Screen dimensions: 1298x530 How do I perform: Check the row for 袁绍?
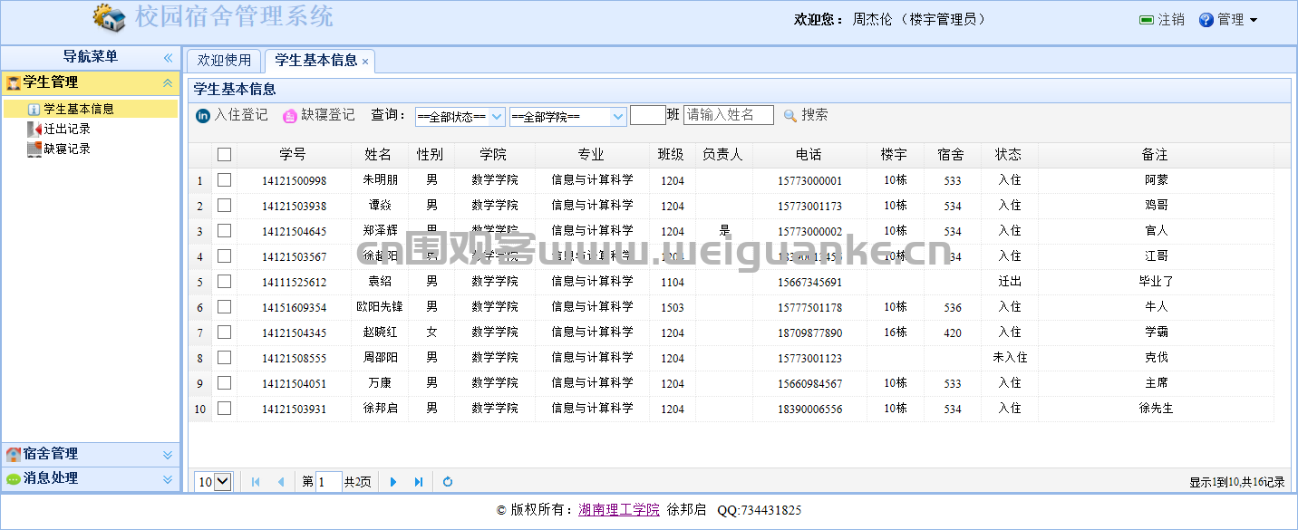(224, 282)
